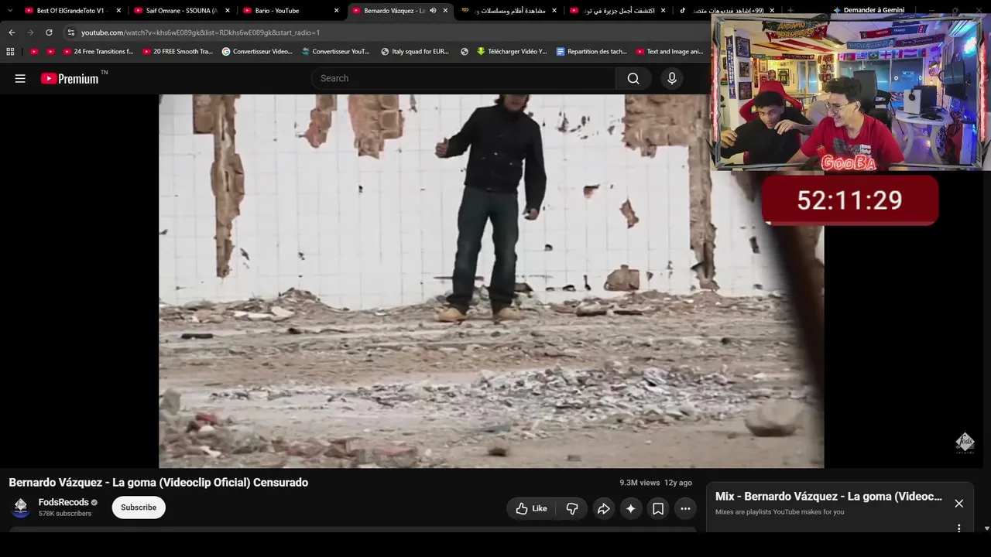
Task: Close the Mix playlist panel
Action: pyautogui.click(x=958, y=504)
